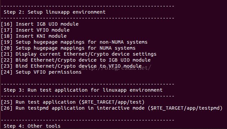Select Display current Ethernet/Crypto device settings
Image resolution: width=227 pixels, height=129 pixels.
[79, 54]
